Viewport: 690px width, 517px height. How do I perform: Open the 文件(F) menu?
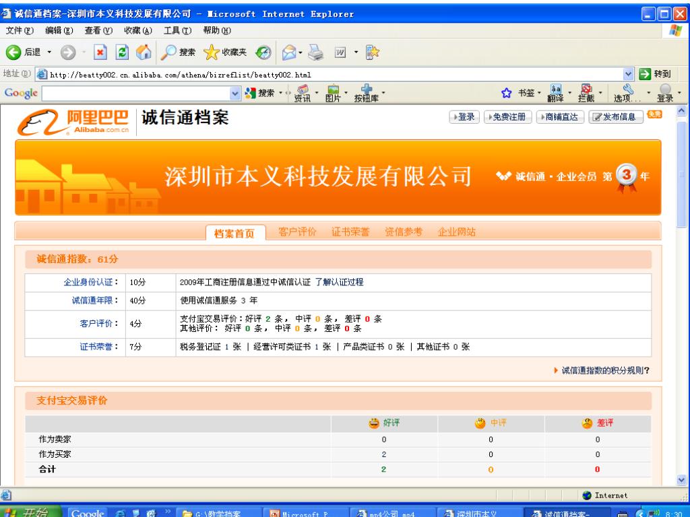point(20,30)
